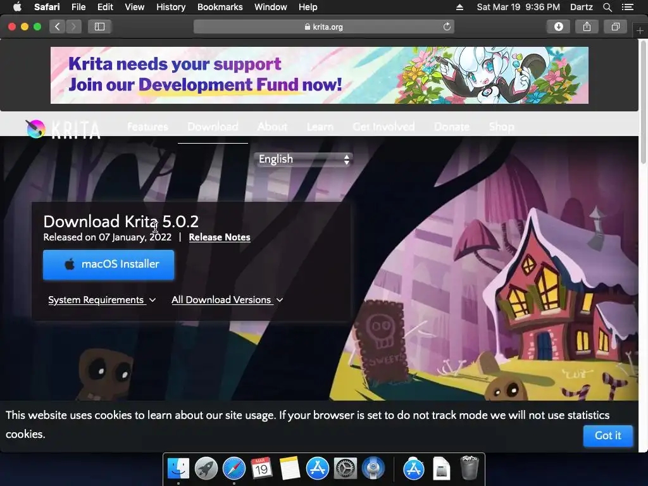The height and width of the screenshot is (486, 648).
Task: Open the File menu
Action: 78,7
